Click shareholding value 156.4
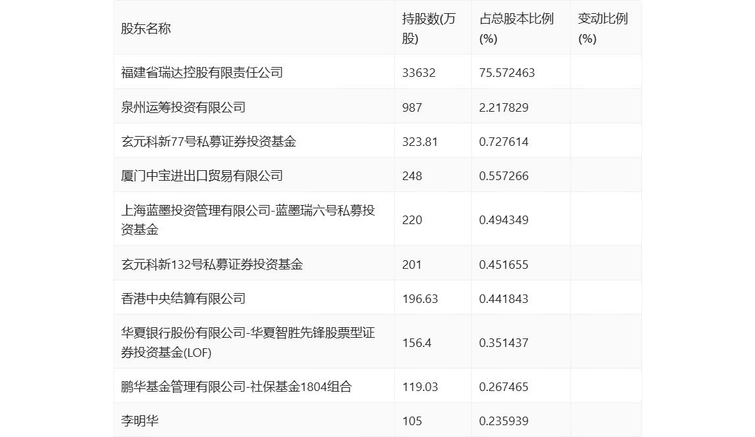Screen dimensions: 755x437 (417, 343)
